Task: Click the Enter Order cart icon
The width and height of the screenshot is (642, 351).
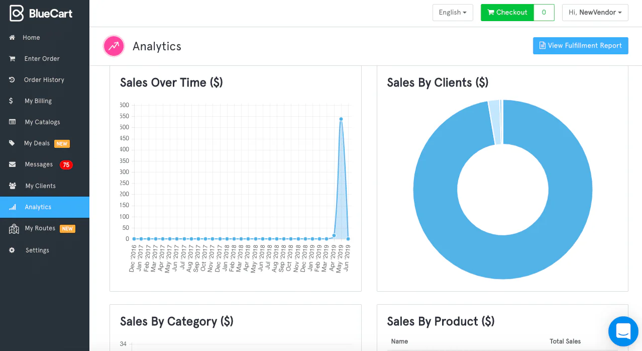Action: pyautogui.click(x=12, y=59)
